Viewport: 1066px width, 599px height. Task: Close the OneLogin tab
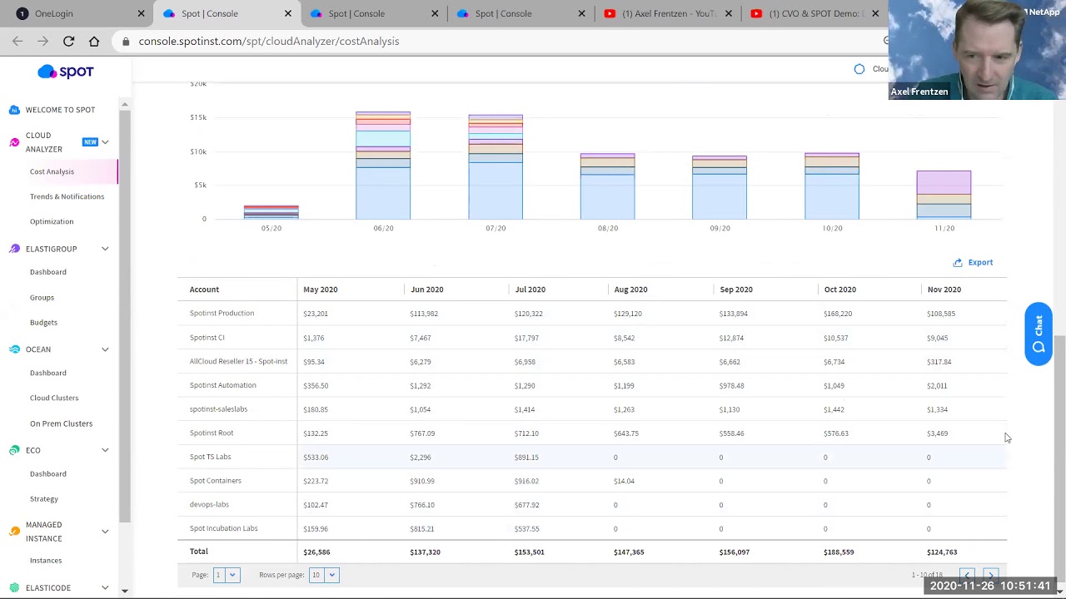[x=141, y=13]
